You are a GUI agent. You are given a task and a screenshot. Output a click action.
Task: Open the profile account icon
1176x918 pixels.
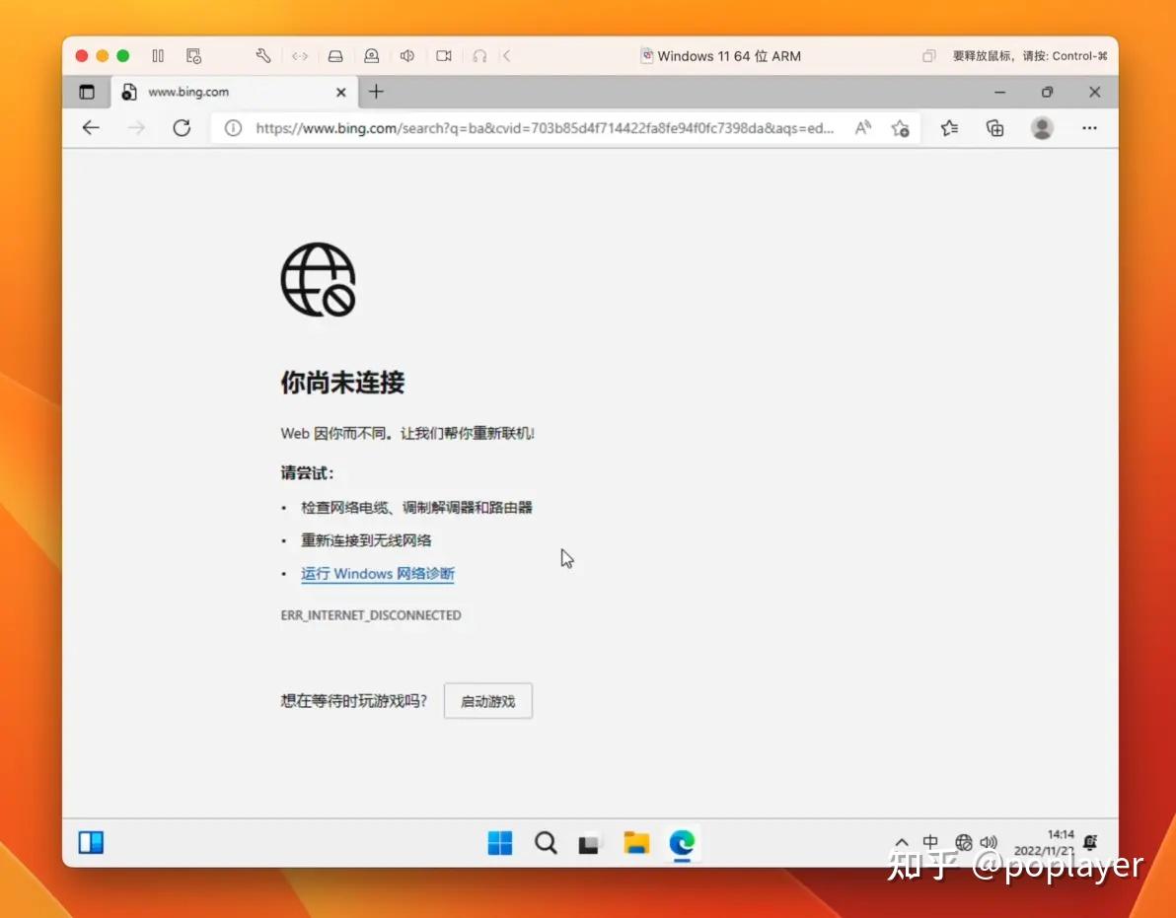(1042, 128)
